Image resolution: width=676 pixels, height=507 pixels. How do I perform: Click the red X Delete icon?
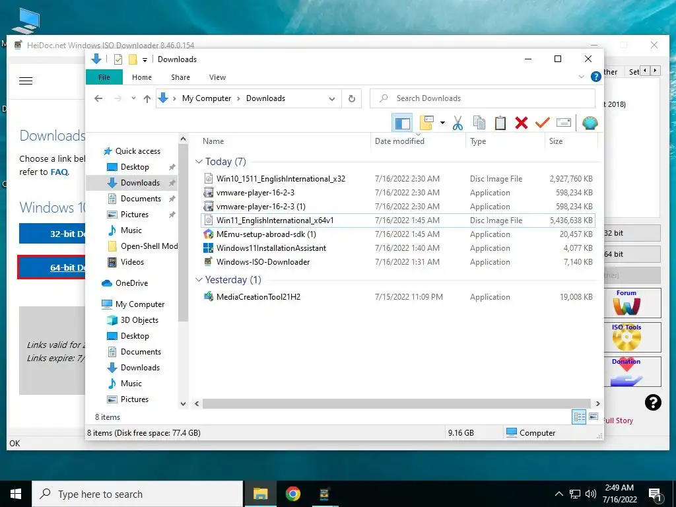[522, 123]
